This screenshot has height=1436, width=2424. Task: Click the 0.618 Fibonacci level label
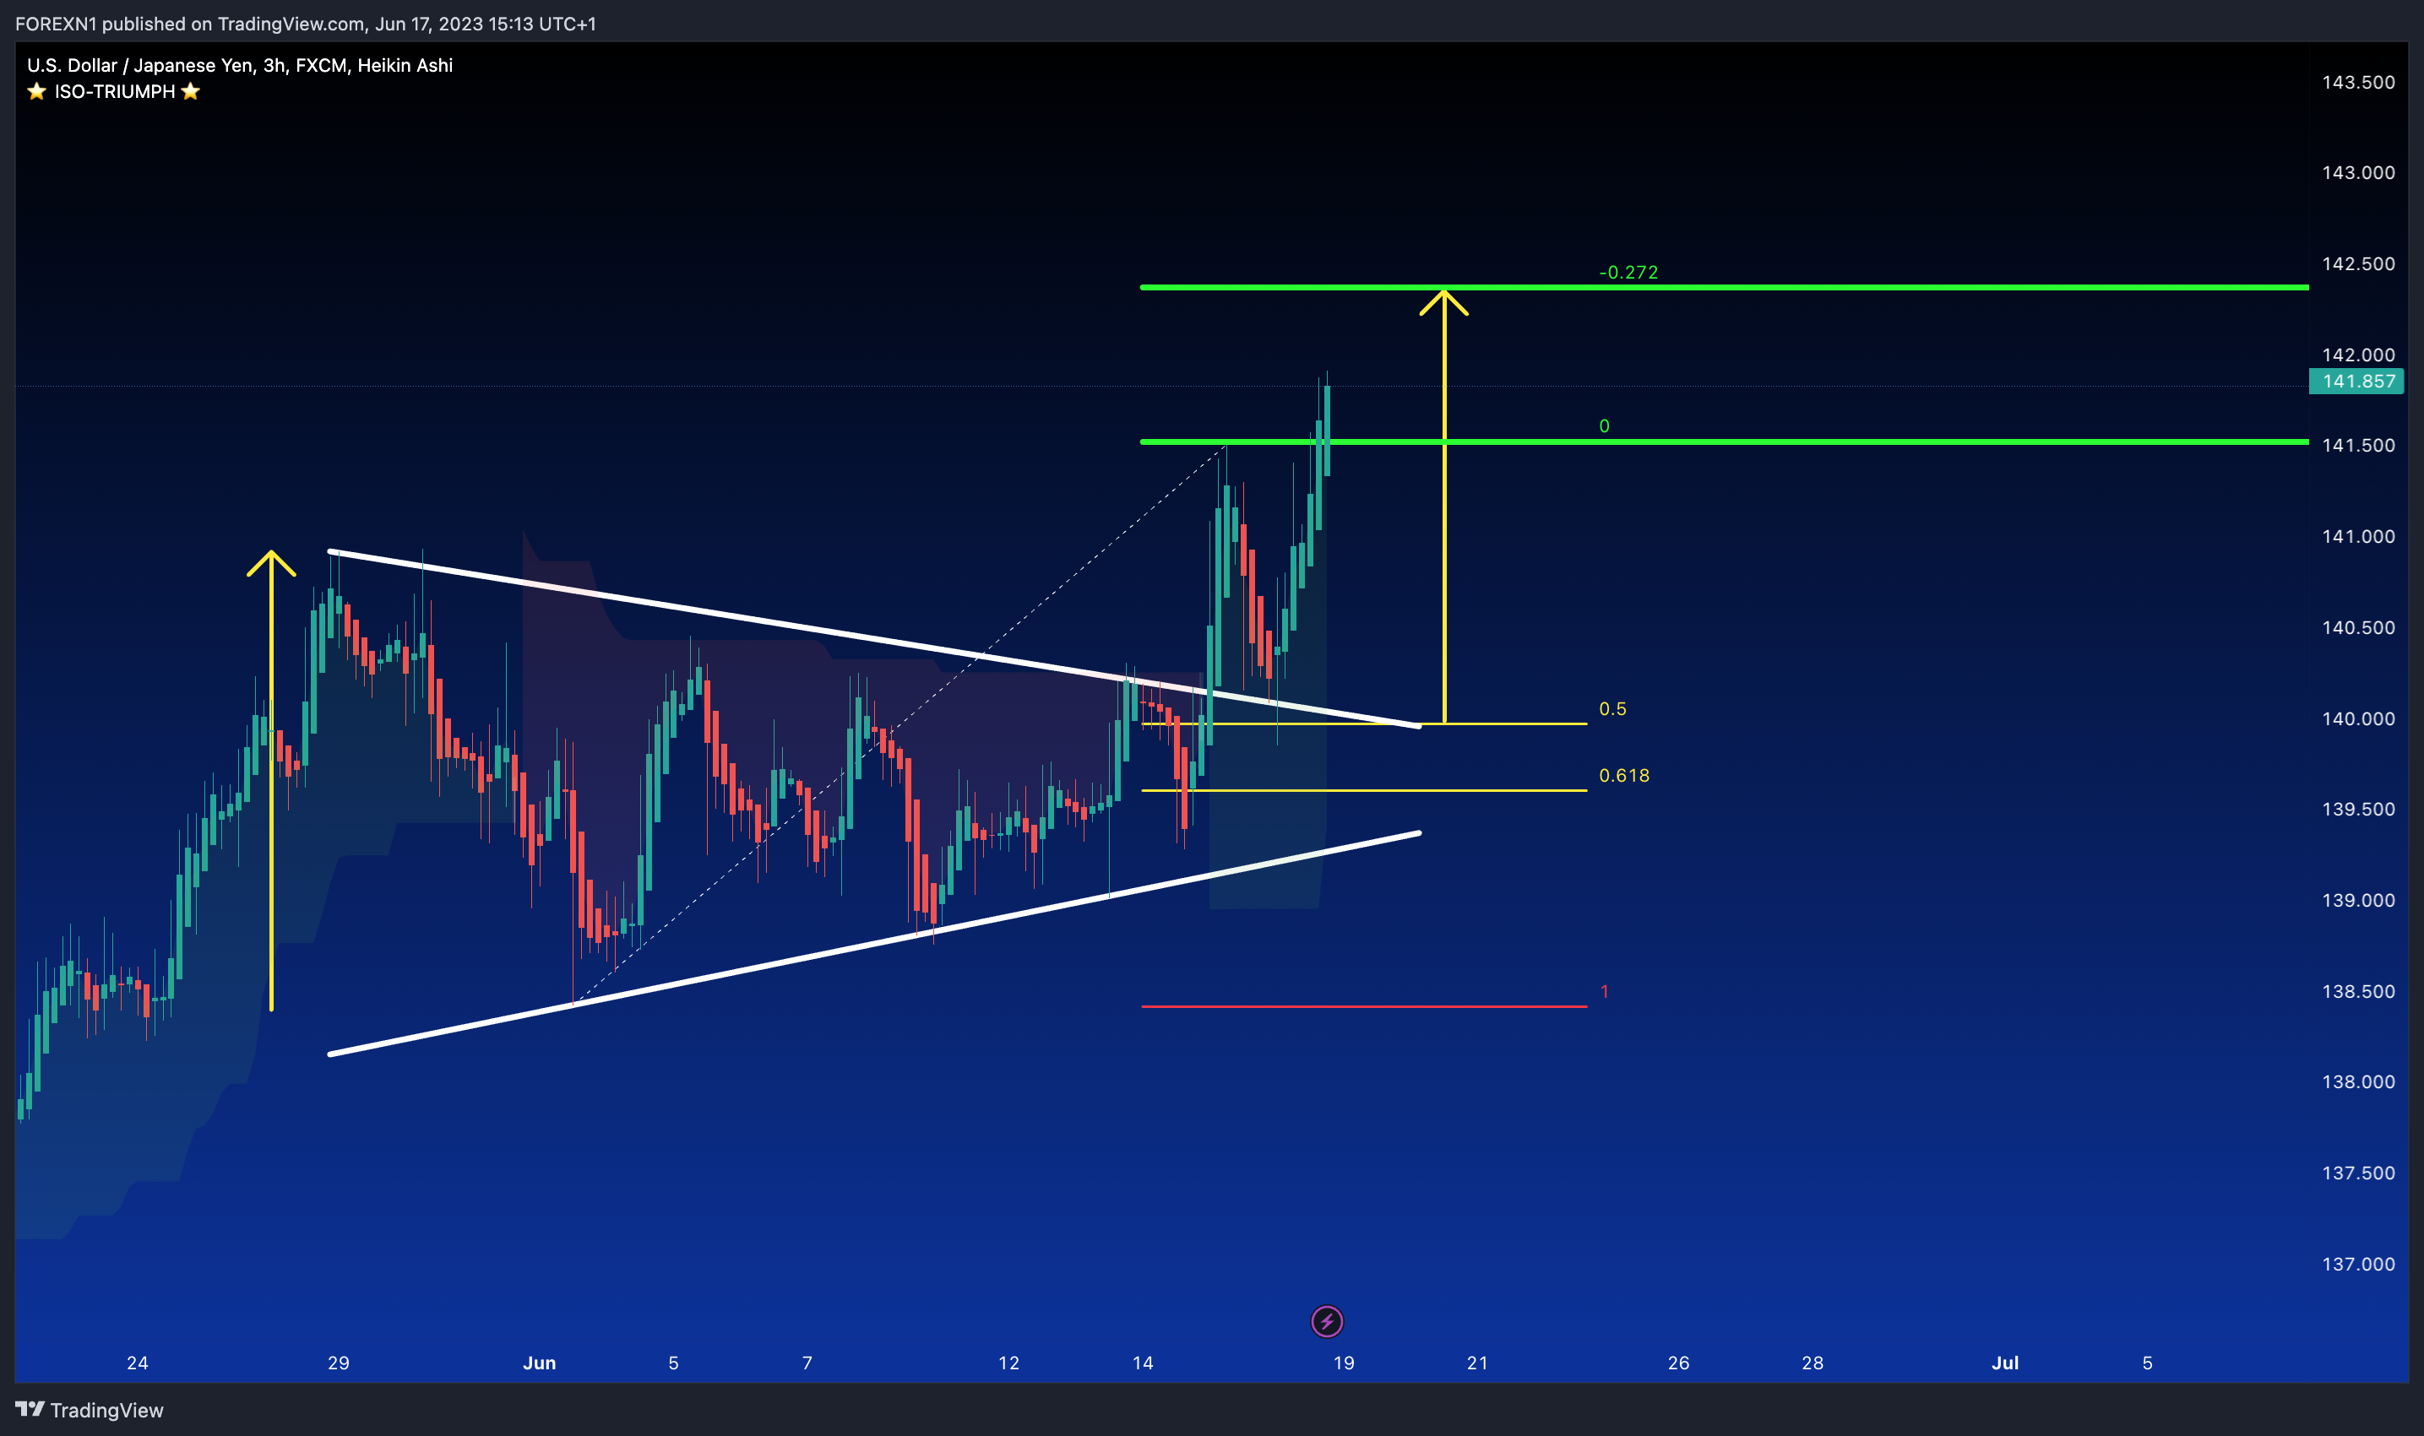point(1623,775)
